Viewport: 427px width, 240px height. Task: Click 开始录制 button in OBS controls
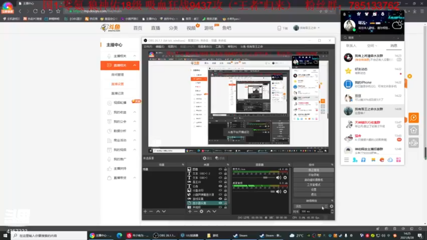[313, 175]
